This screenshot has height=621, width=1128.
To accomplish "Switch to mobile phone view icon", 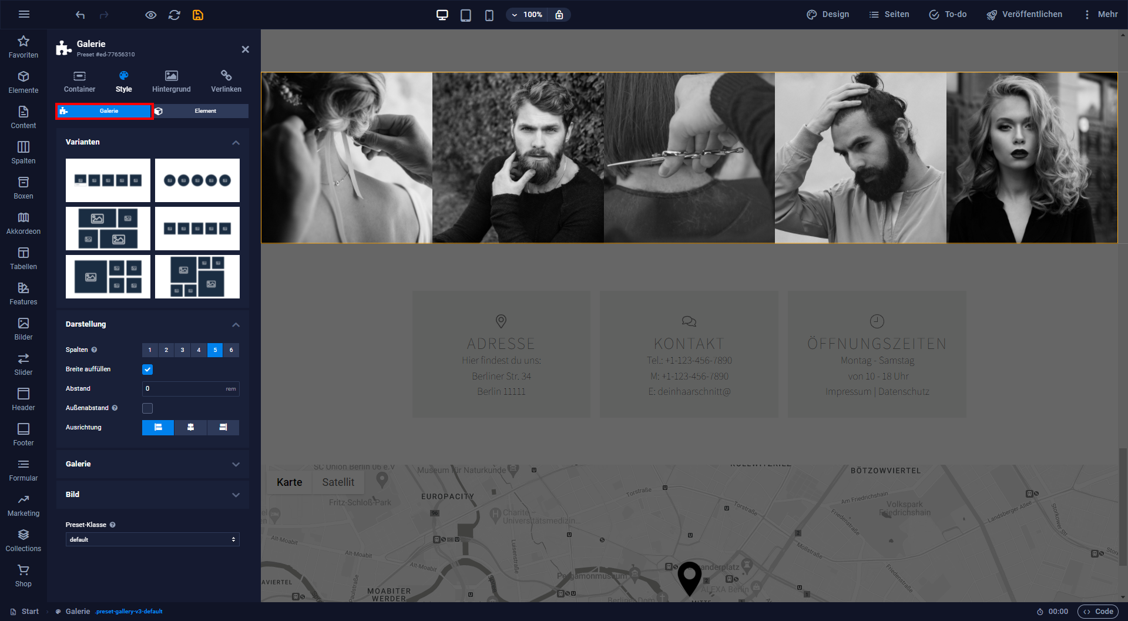I will (489, 15).
